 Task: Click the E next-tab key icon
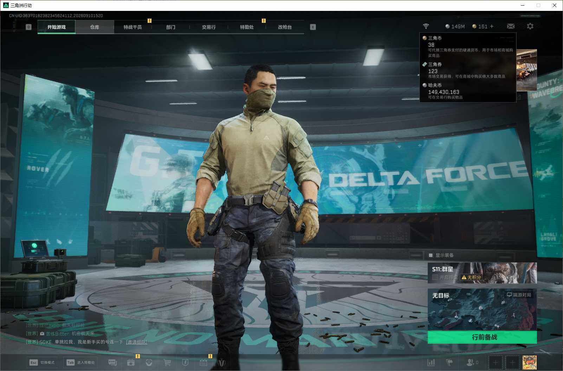point(313,27)
